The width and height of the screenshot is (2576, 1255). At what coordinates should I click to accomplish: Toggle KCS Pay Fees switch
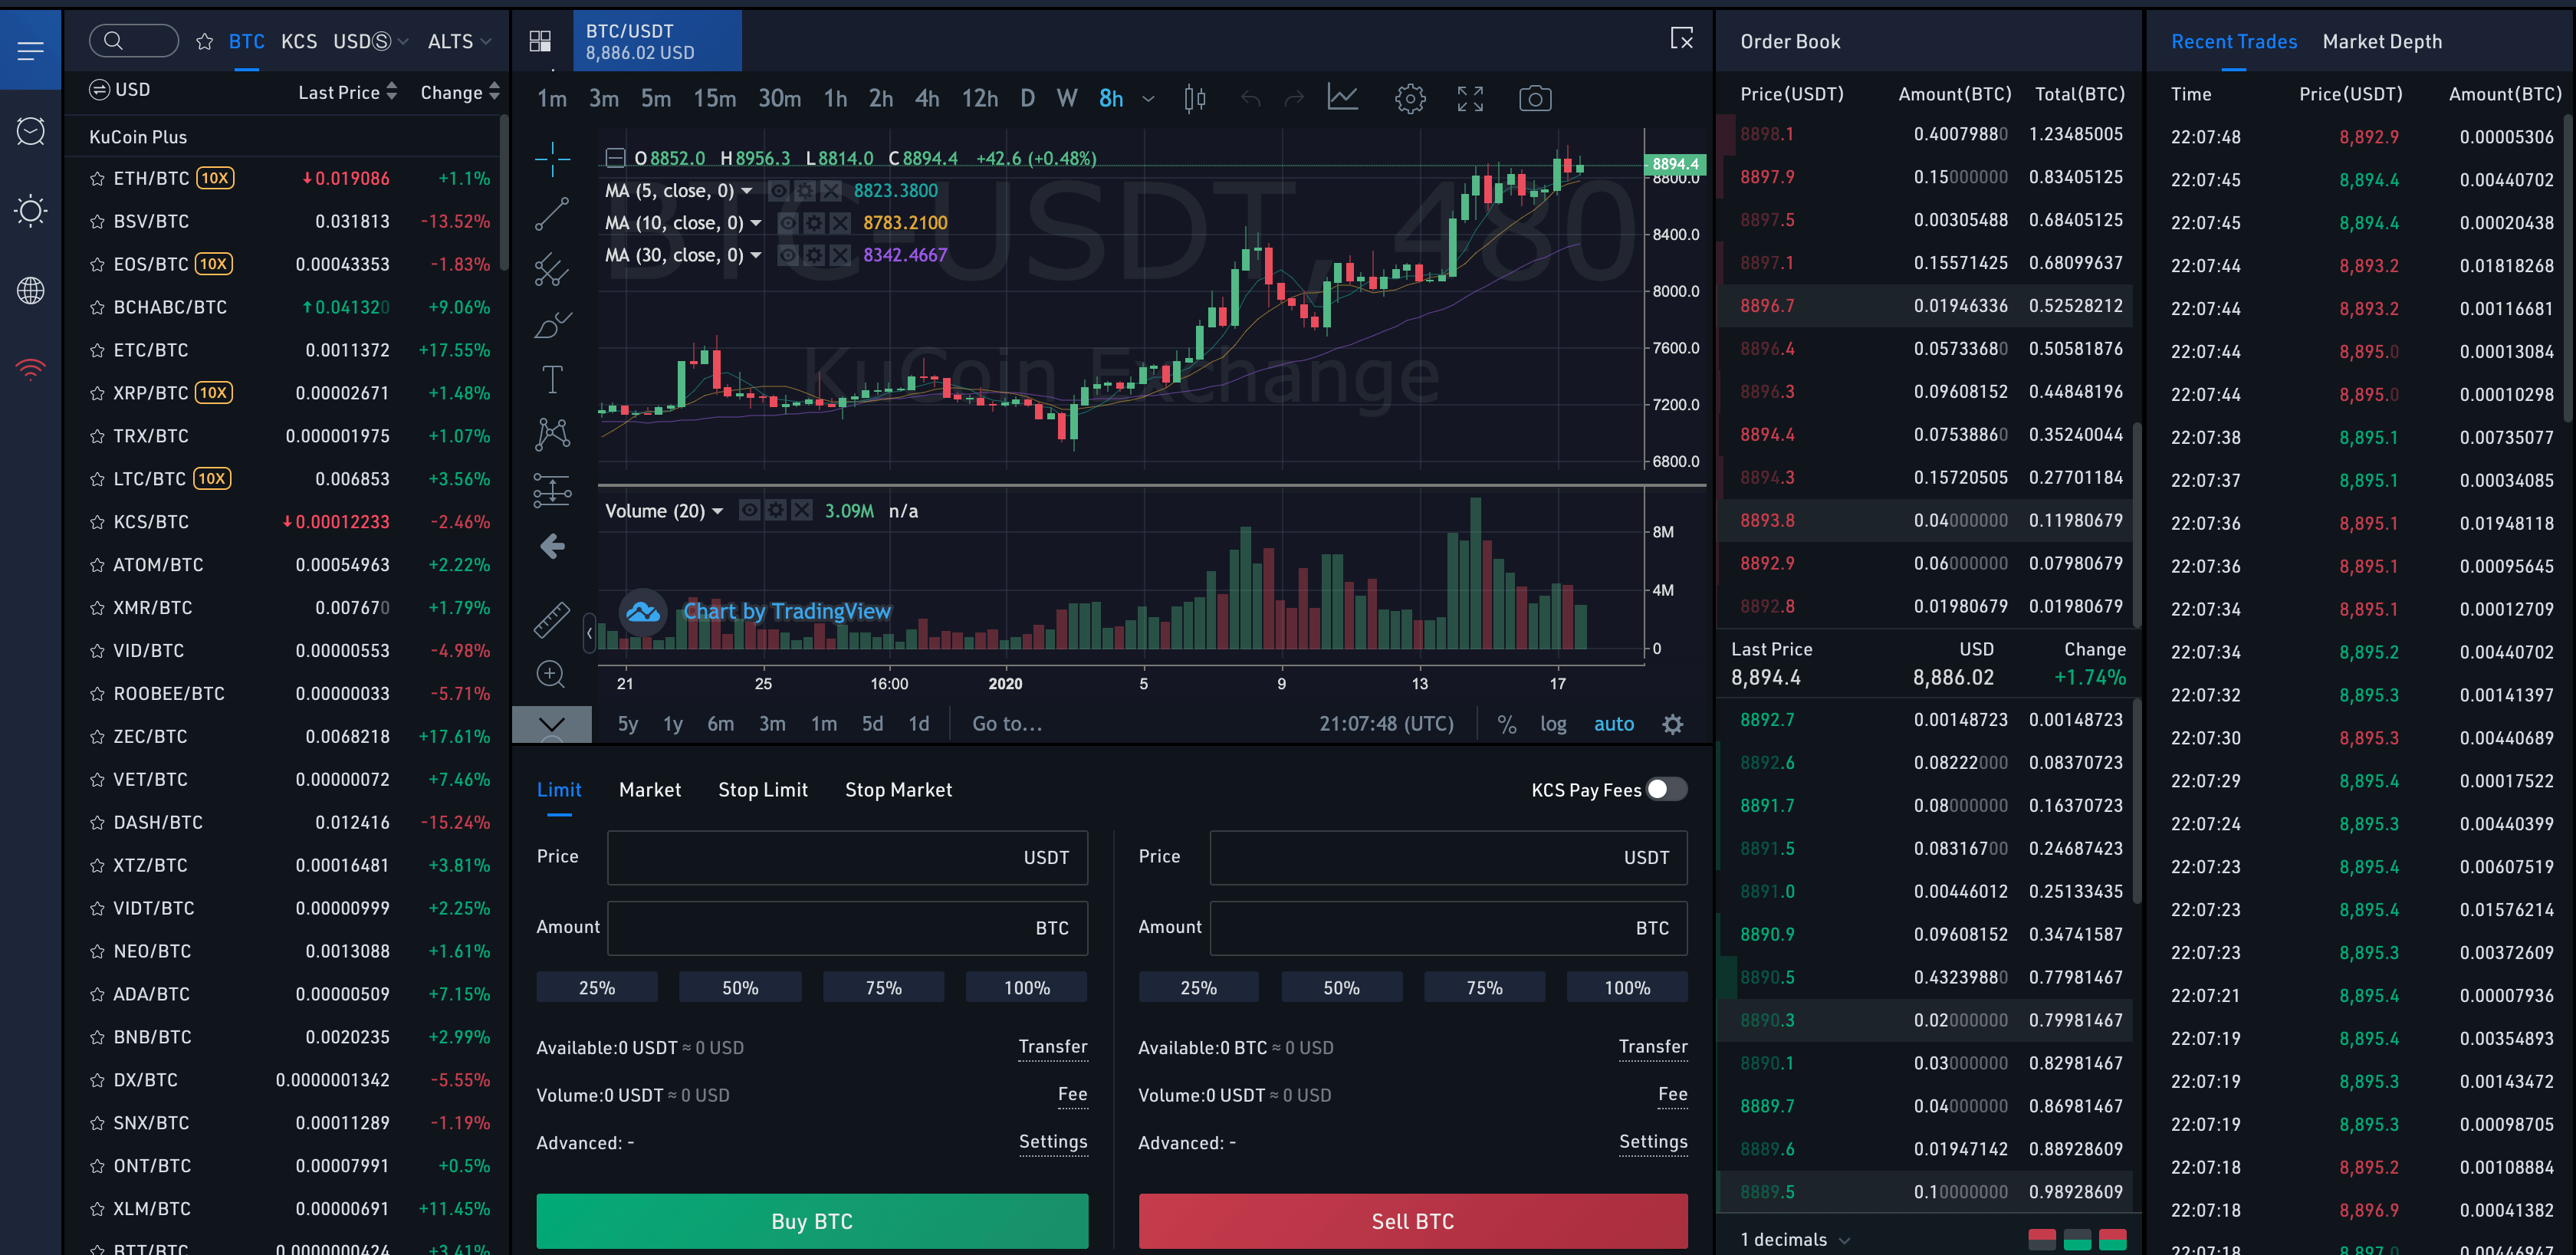tap(1666, 789)
